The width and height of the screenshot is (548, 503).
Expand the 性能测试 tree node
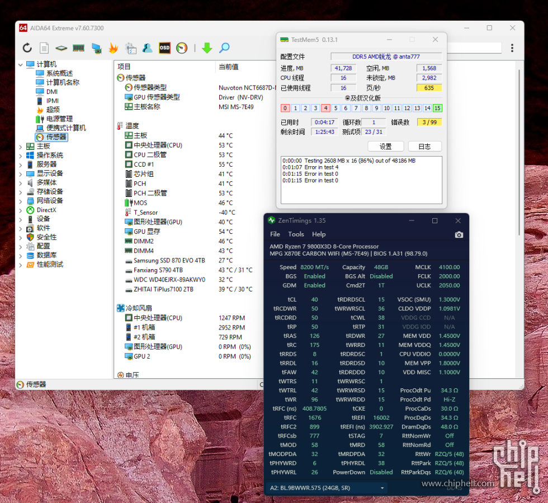point(21,265)
